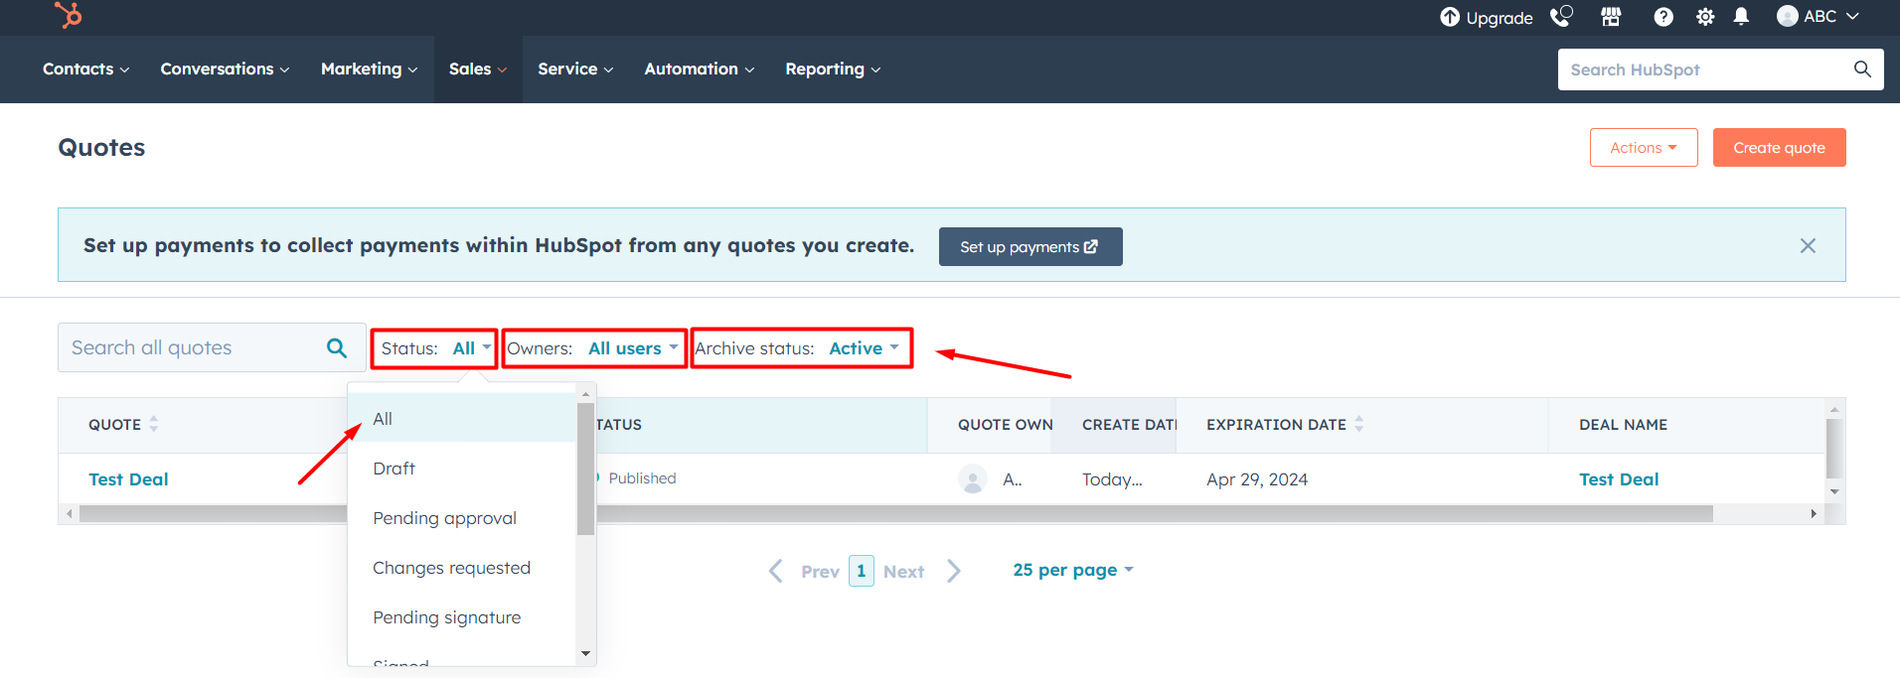1900x678 pixels.
Task: Open the ABC account menu
Action: click(1818, 17)
